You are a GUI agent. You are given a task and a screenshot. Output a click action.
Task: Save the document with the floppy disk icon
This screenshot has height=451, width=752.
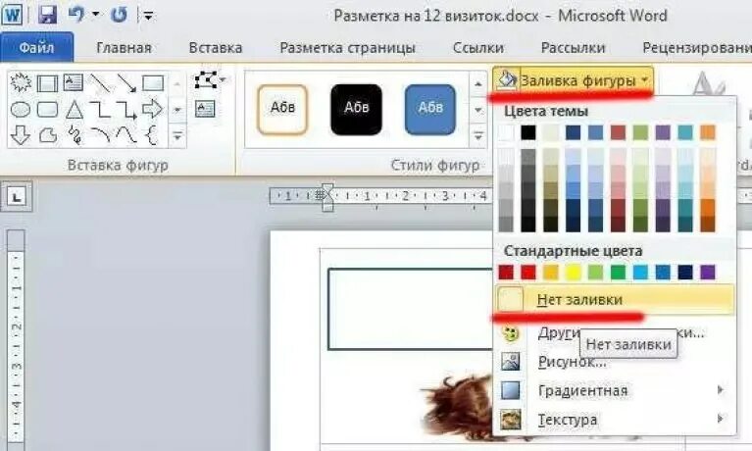47,15
